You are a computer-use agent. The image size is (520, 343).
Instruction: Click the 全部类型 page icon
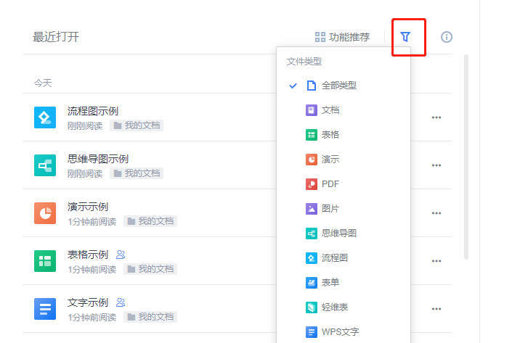coord(311,86)
